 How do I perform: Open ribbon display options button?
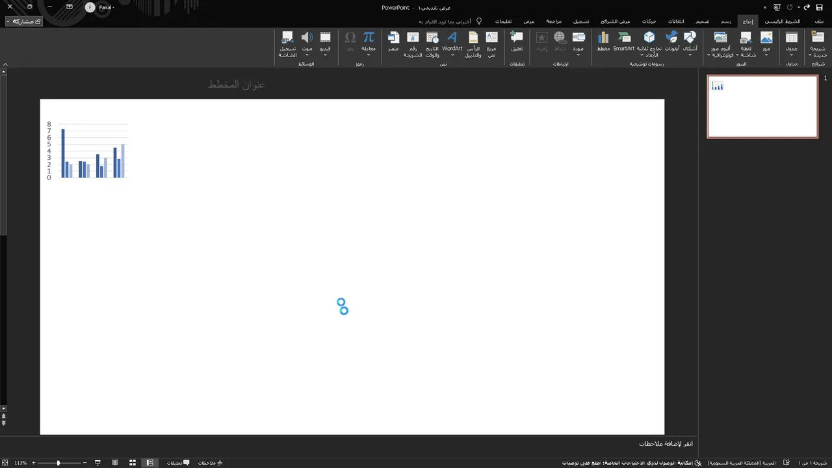(70, 6)
